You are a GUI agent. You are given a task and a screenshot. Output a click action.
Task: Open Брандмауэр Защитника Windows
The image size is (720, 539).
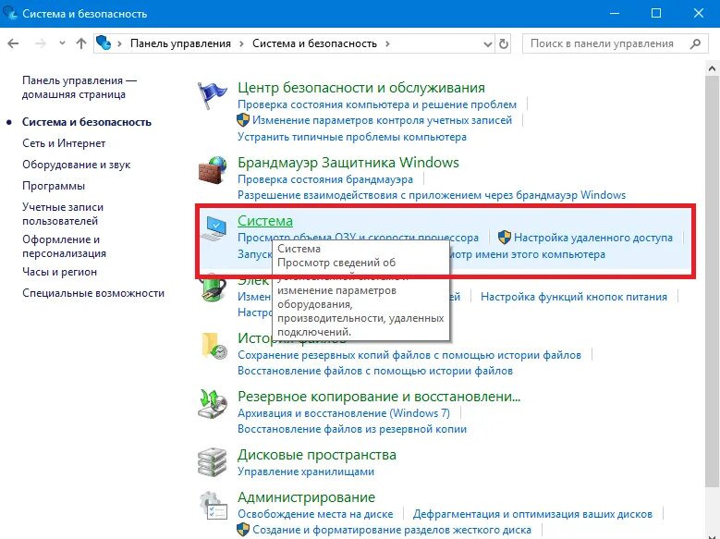point(348,163)
